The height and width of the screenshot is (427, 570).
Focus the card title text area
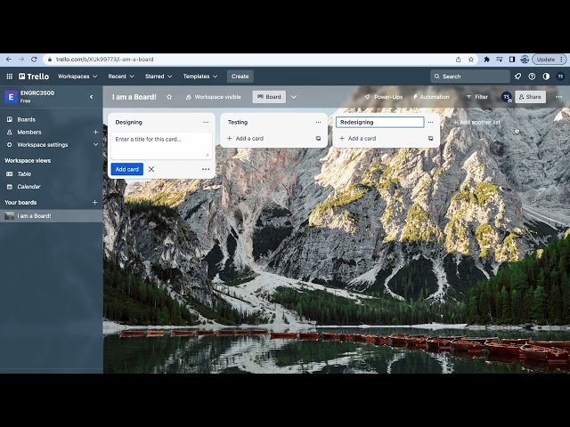162,146
